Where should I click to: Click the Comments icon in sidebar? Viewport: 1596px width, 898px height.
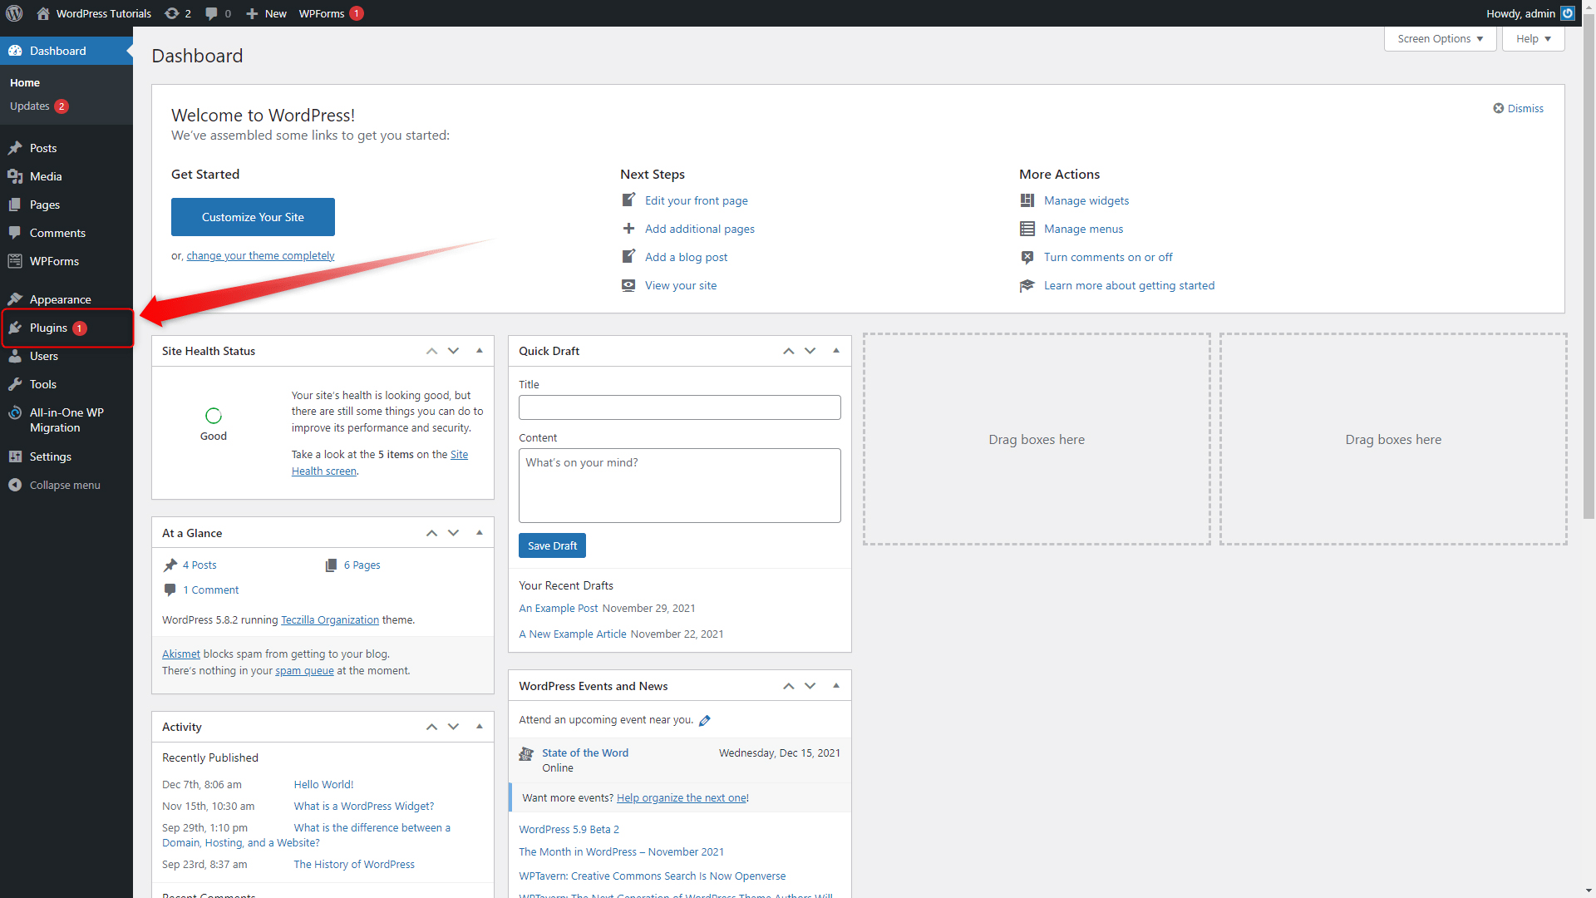click(15, 233)
